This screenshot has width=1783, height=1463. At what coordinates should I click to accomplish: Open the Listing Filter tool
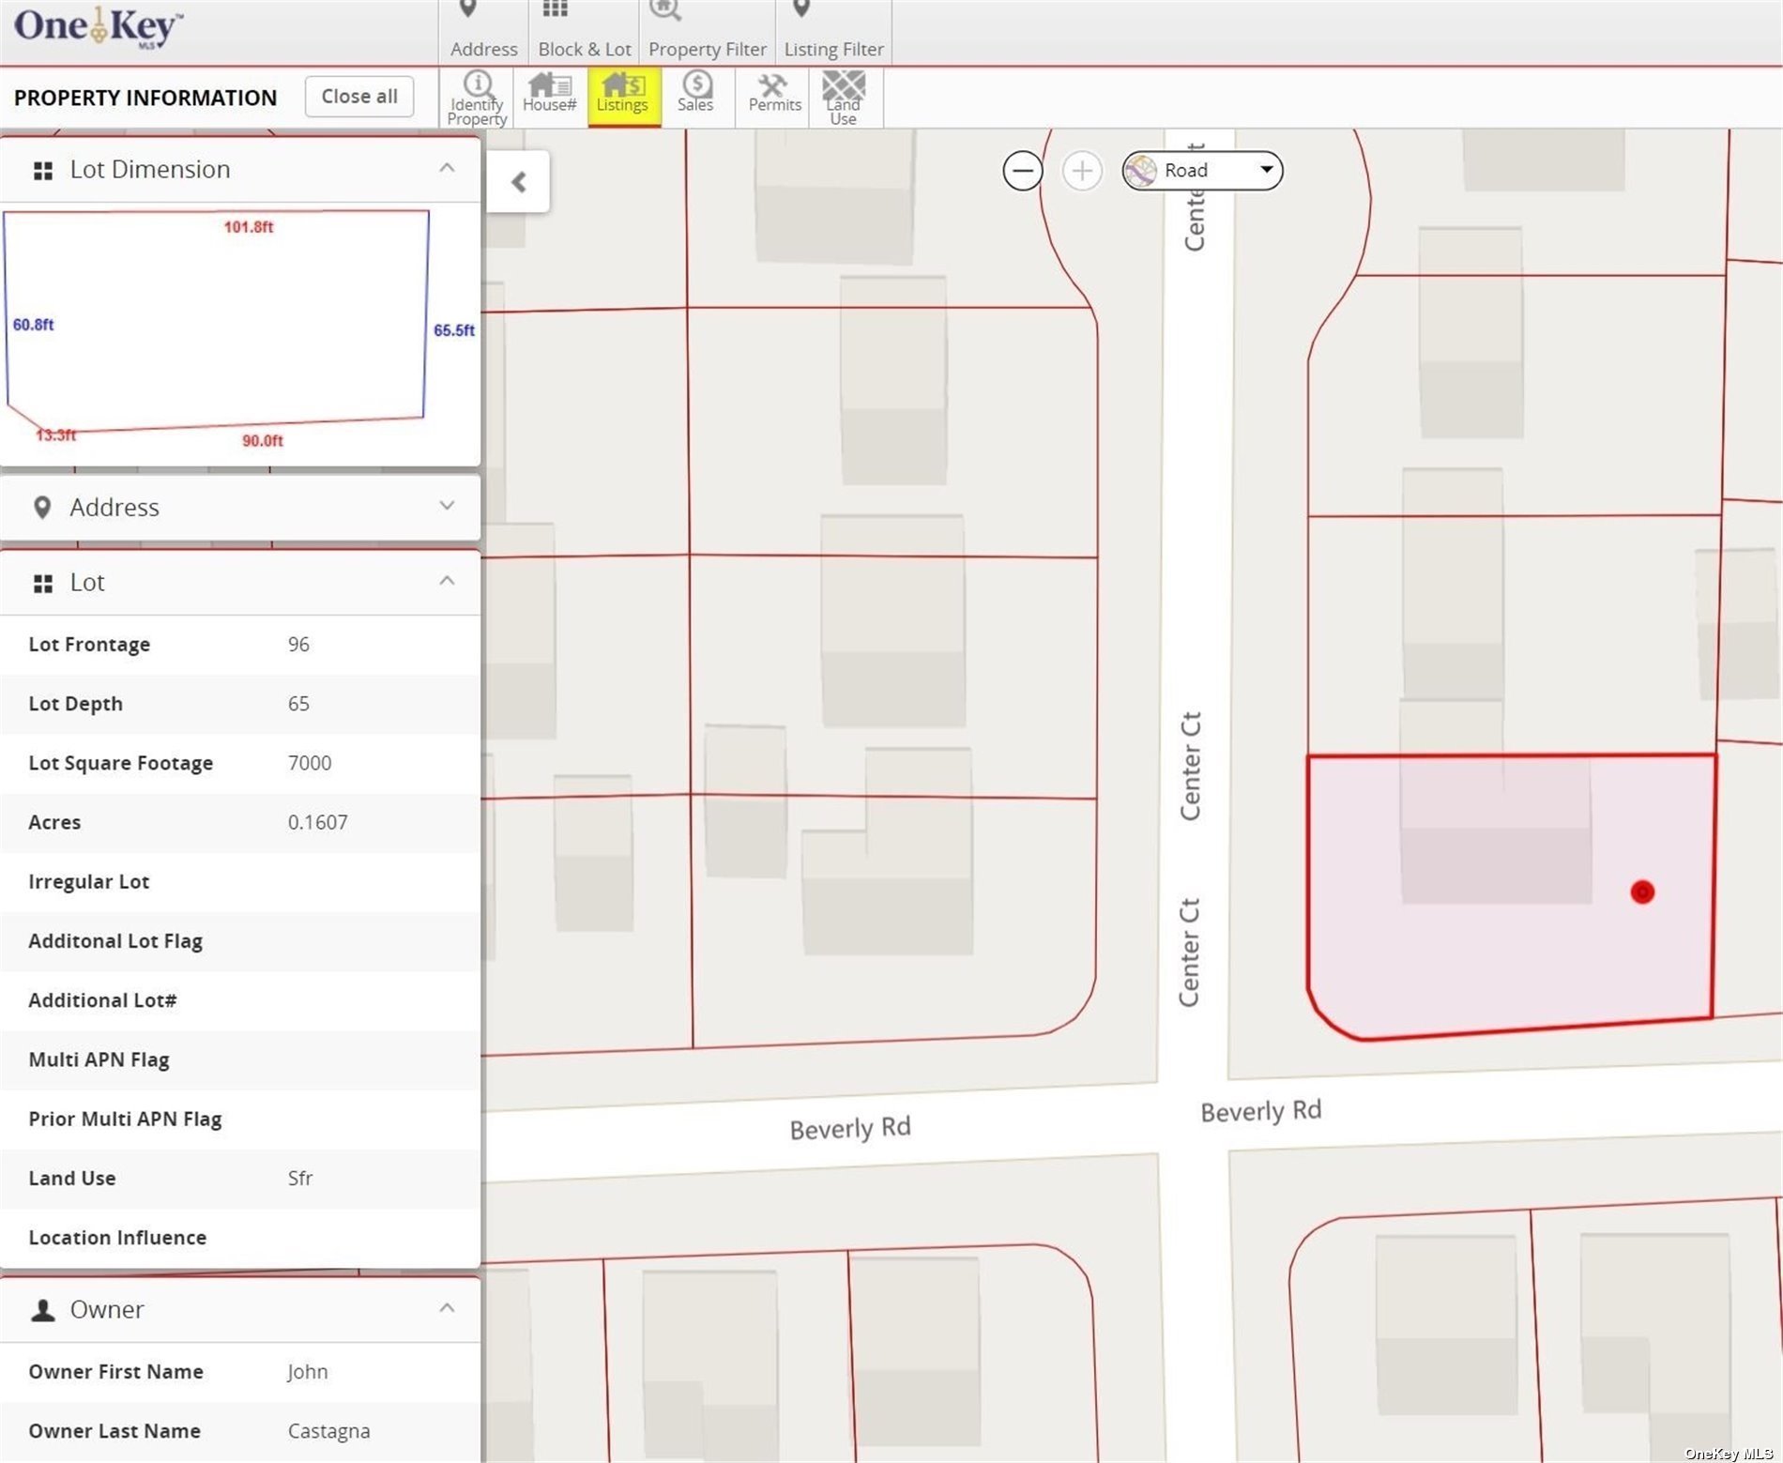833,32
